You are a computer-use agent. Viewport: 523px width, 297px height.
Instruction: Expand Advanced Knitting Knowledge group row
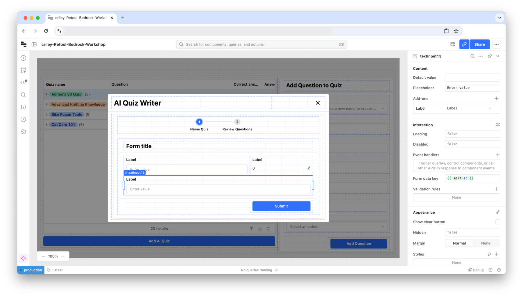(47, 105)
